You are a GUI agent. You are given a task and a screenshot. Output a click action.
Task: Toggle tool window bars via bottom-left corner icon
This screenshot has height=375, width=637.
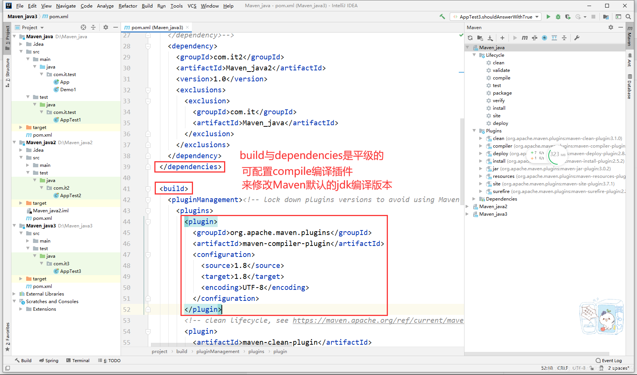click(8, 368)
